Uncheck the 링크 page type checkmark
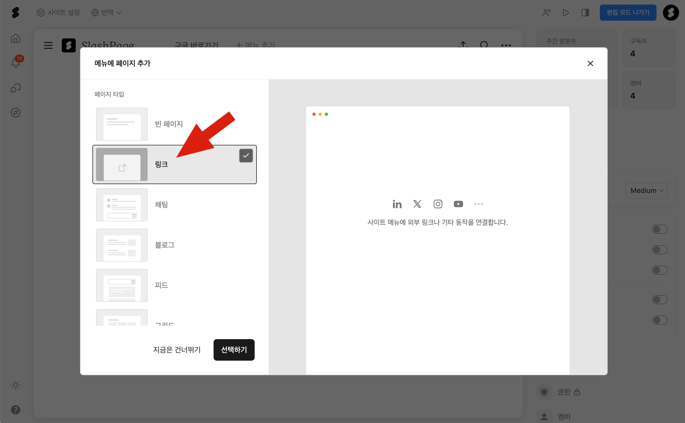 (246, 156)
